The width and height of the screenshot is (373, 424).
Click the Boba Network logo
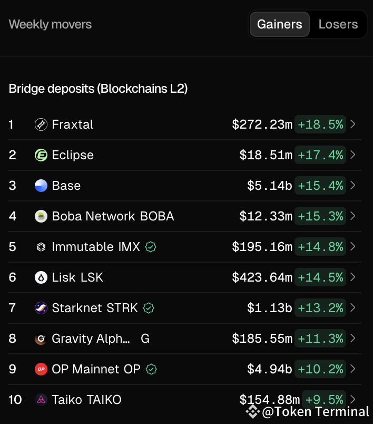click(41, 216)
